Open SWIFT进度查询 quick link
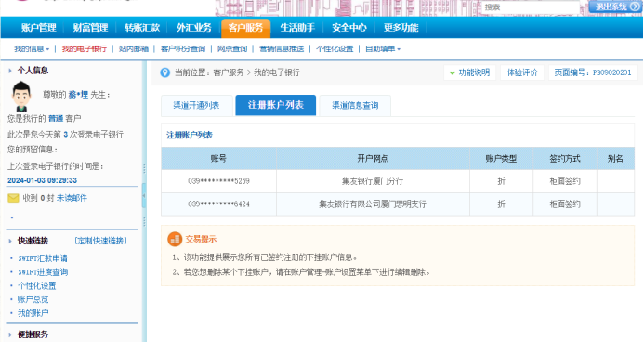This screenshot has width=644, height=342. point(43,272)
